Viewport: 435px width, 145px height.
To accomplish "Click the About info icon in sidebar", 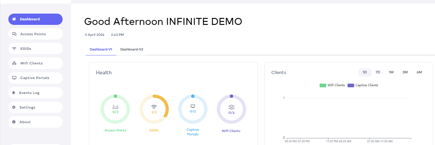I will tap(14, 122).
